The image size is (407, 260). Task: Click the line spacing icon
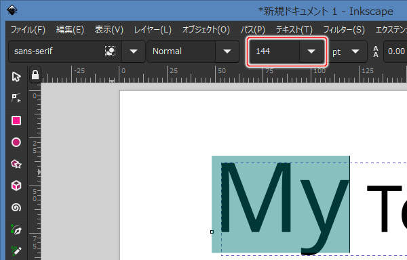375,51
